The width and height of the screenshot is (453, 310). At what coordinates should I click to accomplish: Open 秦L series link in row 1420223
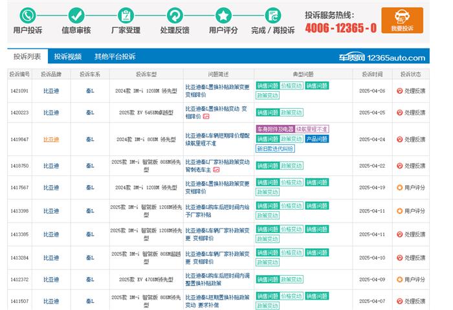[x=90, y=113]
